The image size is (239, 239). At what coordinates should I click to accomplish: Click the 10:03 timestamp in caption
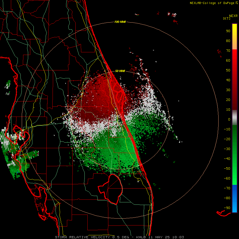click(178, 237)
